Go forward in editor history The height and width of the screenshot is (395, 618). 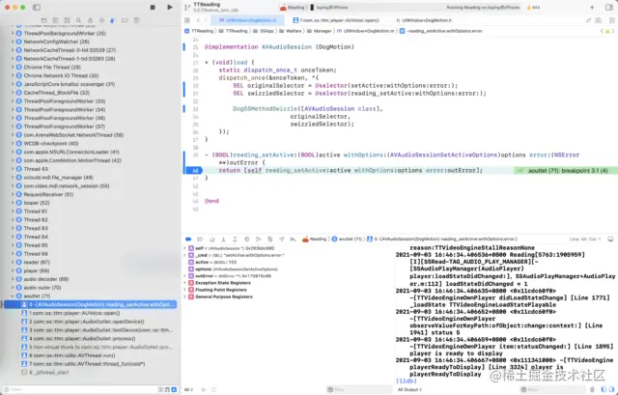click(206, 20)
